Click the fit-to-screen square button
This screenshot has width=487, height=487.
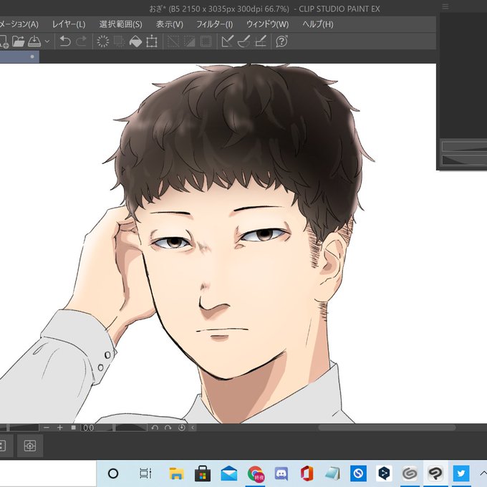73,428
